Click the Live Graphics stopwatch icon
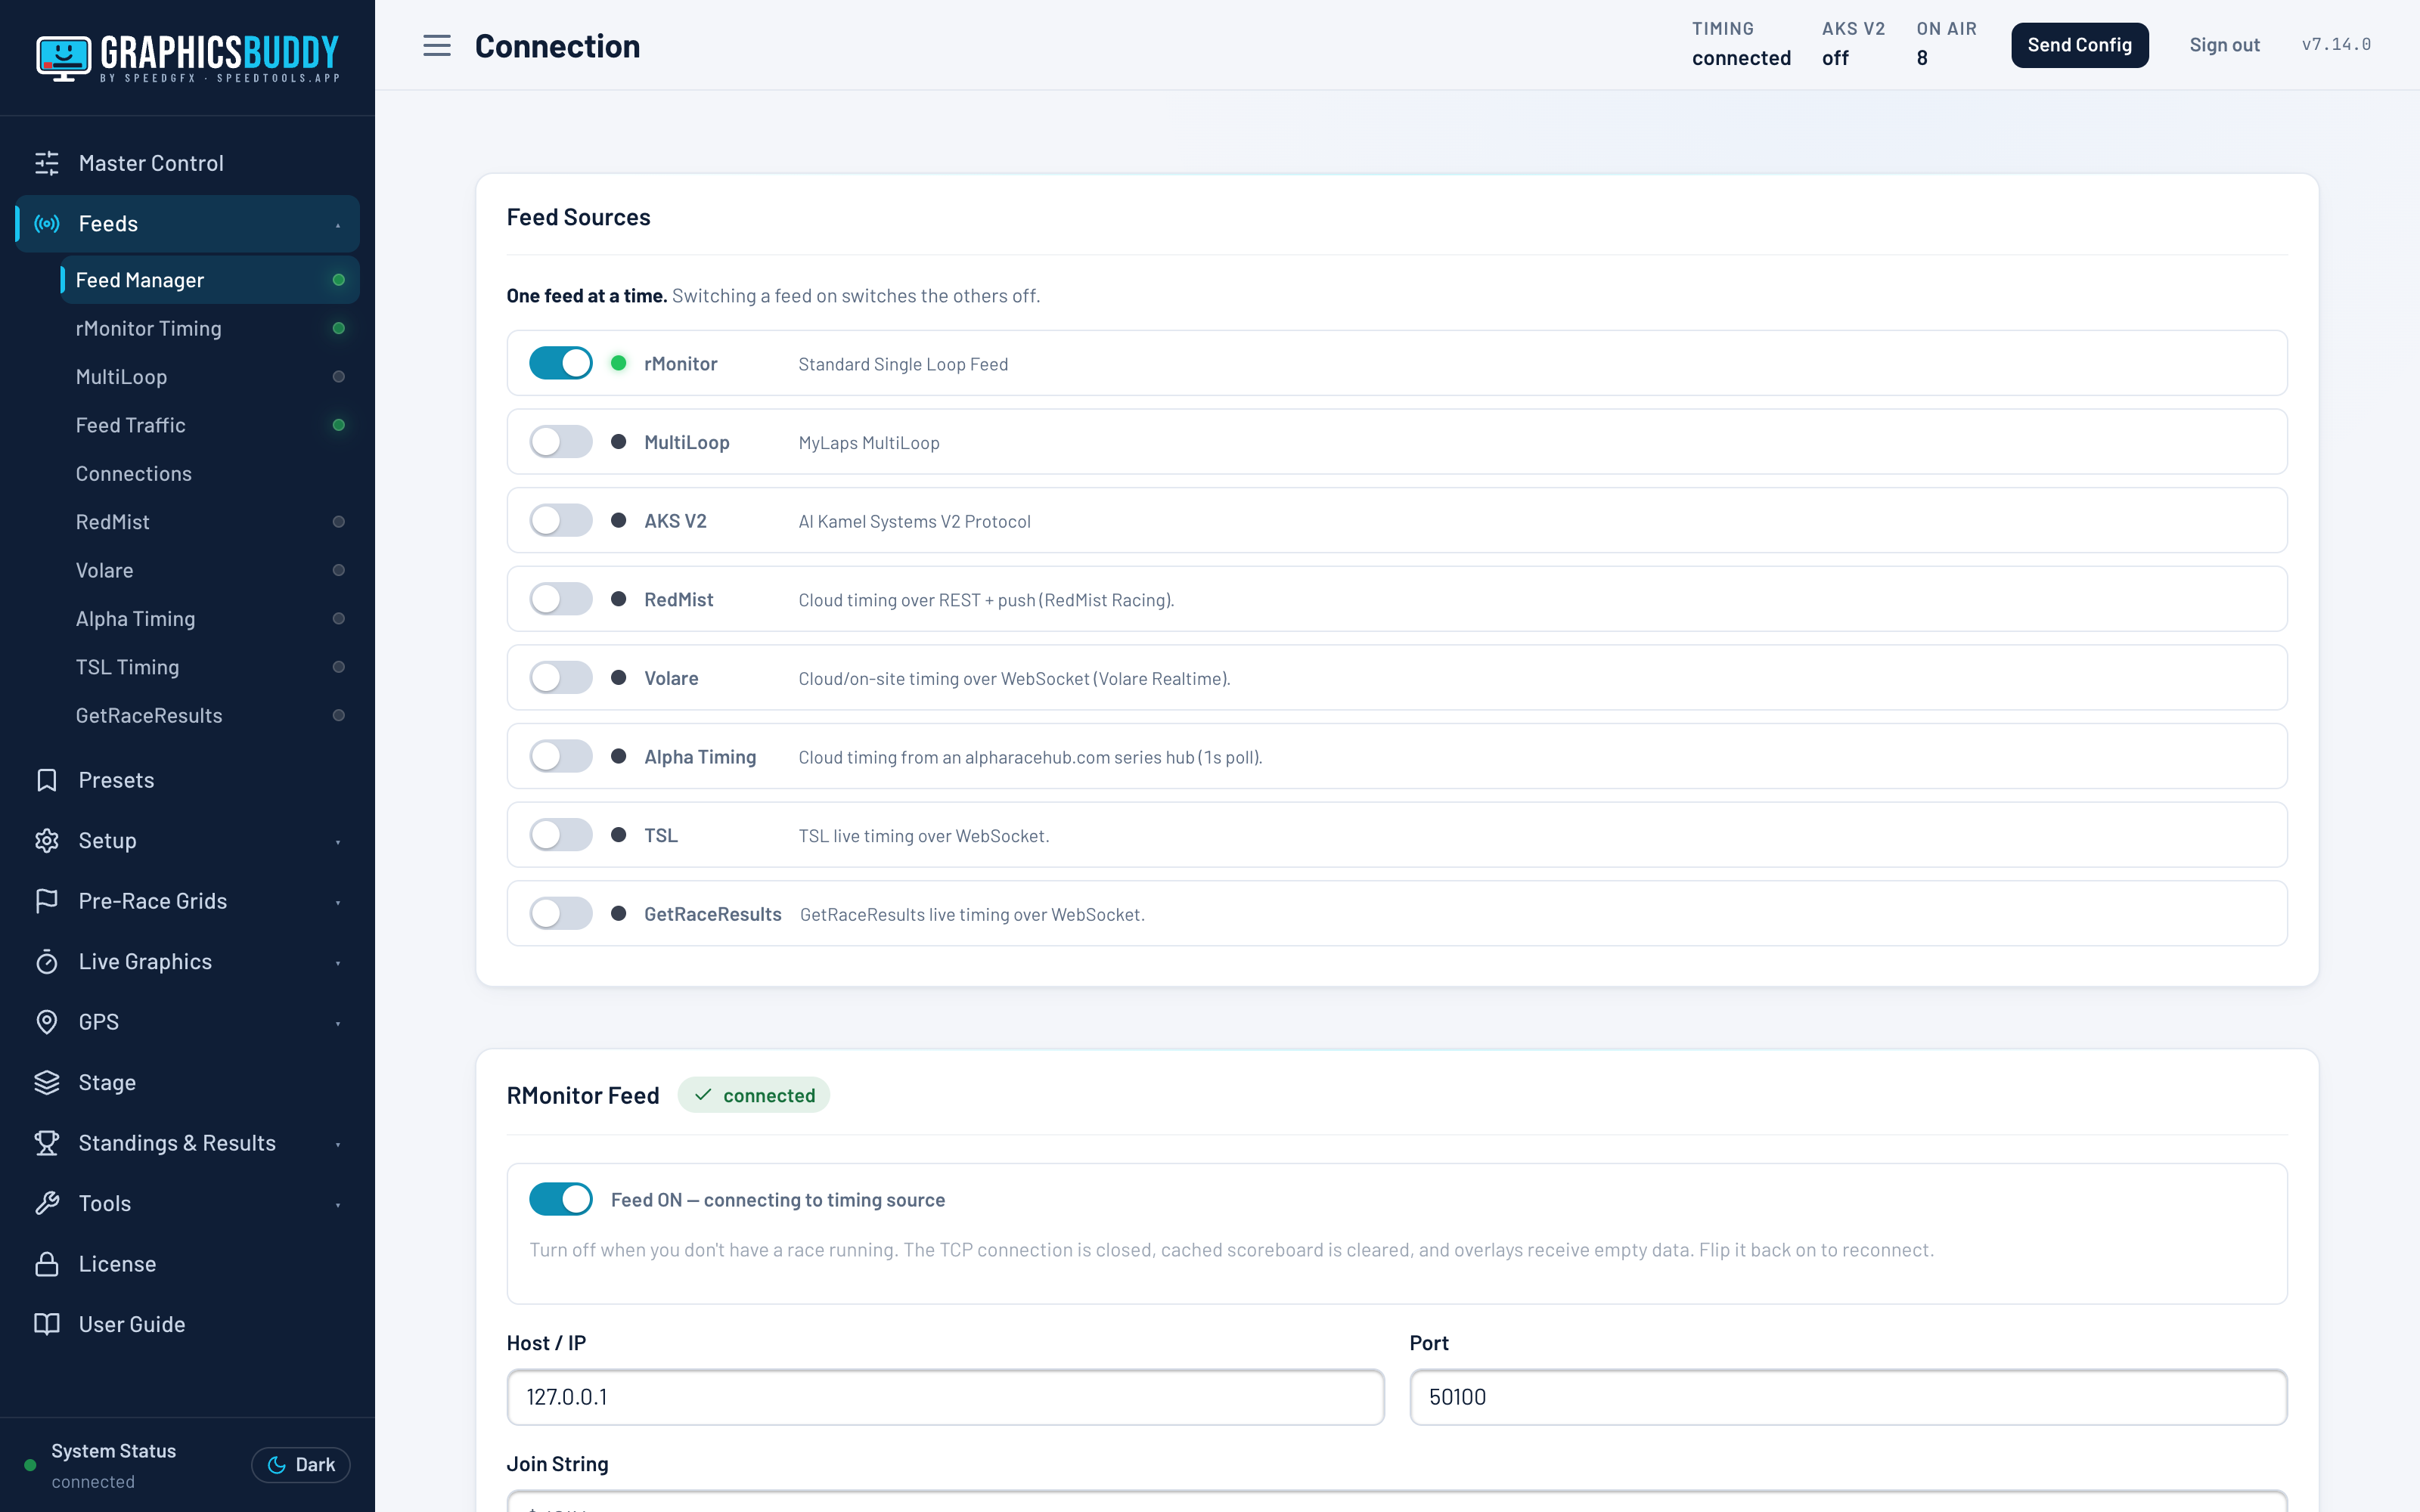The image size is (2420, 1512). [x=47, y=962]
